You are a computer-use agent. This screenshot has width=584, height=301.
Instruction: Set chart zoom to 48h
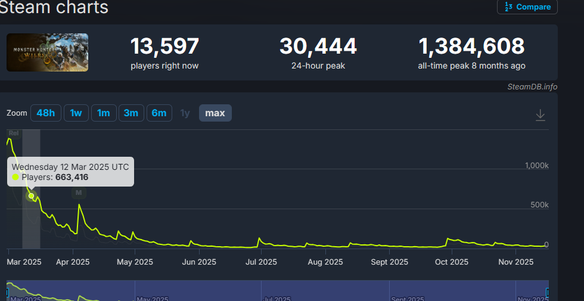(x=46, y=113)
